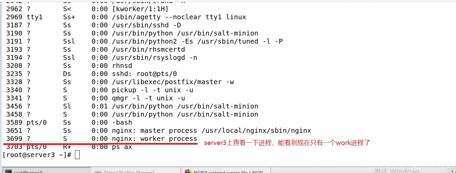Click '/sbin/agetty --noclear tty1 linux' command
Screen dimensions: 456x173
[179, 17]
